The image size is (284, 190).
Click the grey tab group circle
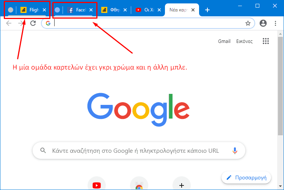pos(11,10)
